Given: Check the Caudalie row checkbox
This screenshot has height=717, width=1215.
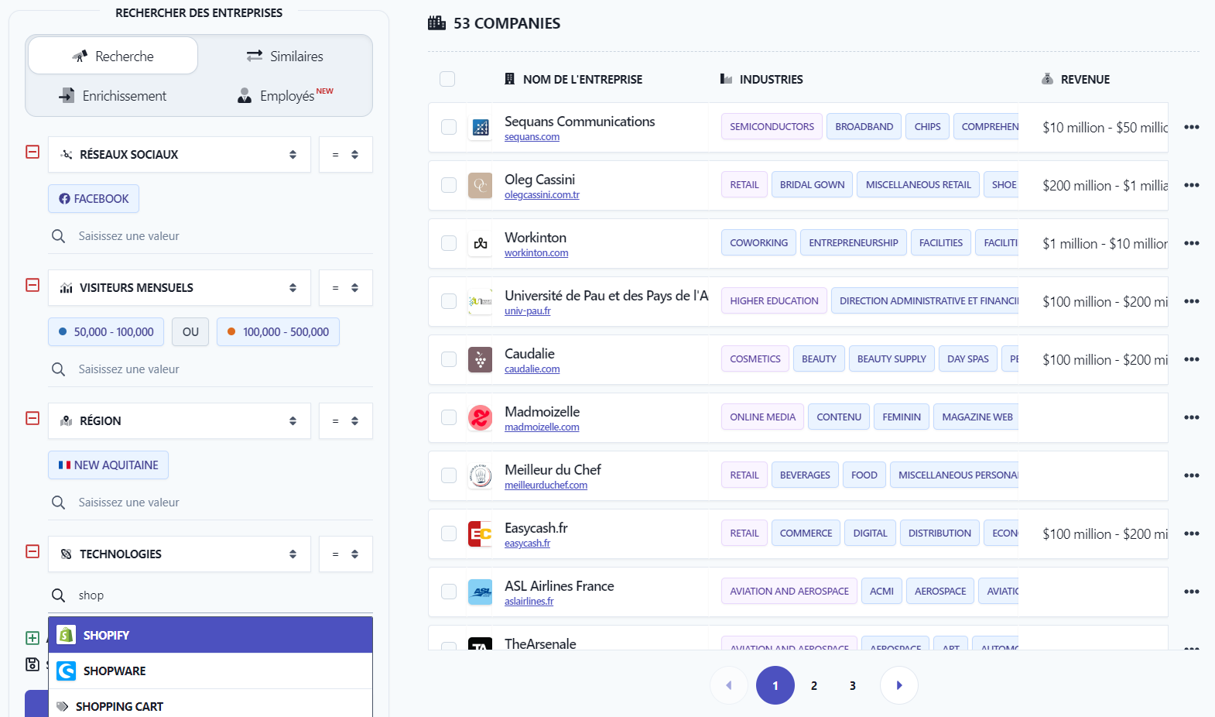Looking at the screenshot, I should click(x=449, y=359).
